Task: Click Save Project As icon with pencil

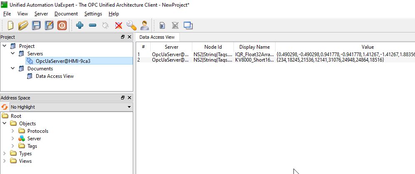Action: [49, 25]
